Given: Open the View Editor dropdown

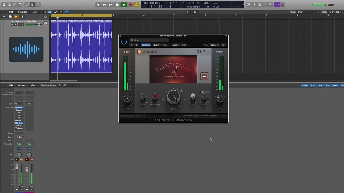Looking at the screenshot, I should [215, 45].
